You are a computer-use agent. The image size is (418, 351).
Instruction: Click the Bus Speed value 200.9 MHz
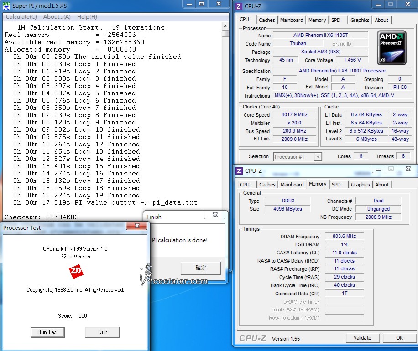(x=294, y=131)
